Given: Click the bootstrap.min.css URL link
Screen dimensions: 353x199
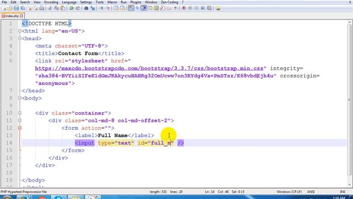Looking at the screenshot, I should tap(149, 69).
